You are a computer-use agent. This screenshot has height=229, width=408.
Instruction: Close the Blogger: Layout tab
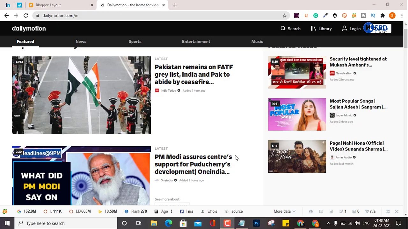point(92,5)
